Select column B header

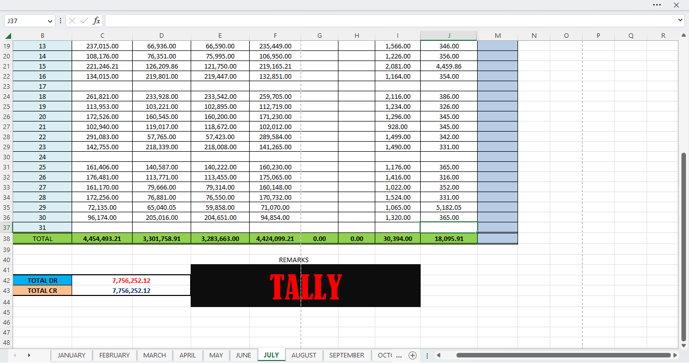pos(42,36)
